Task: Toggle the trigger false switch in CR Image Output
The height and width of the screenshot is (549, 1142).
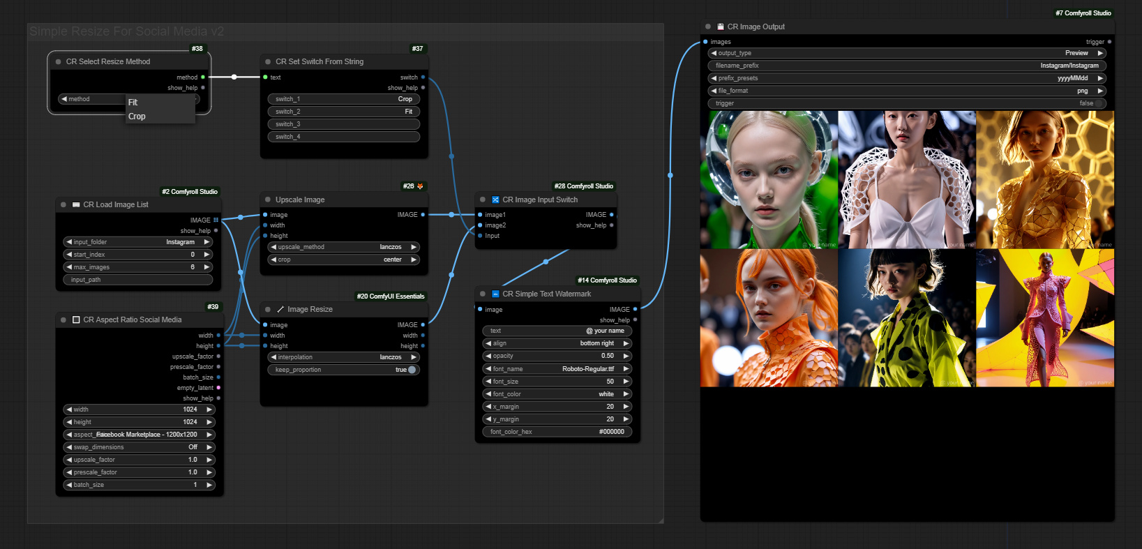Action: point(907,103)
